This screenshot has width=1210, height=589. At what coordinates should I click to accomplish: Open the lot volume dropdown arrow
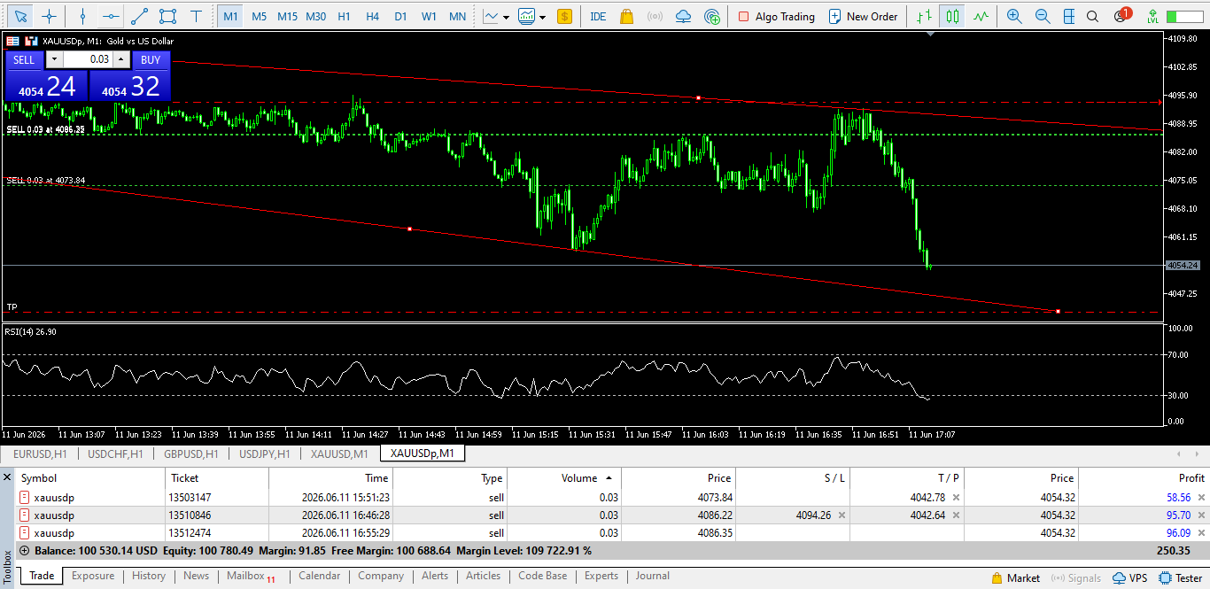[x=53, y=59]
